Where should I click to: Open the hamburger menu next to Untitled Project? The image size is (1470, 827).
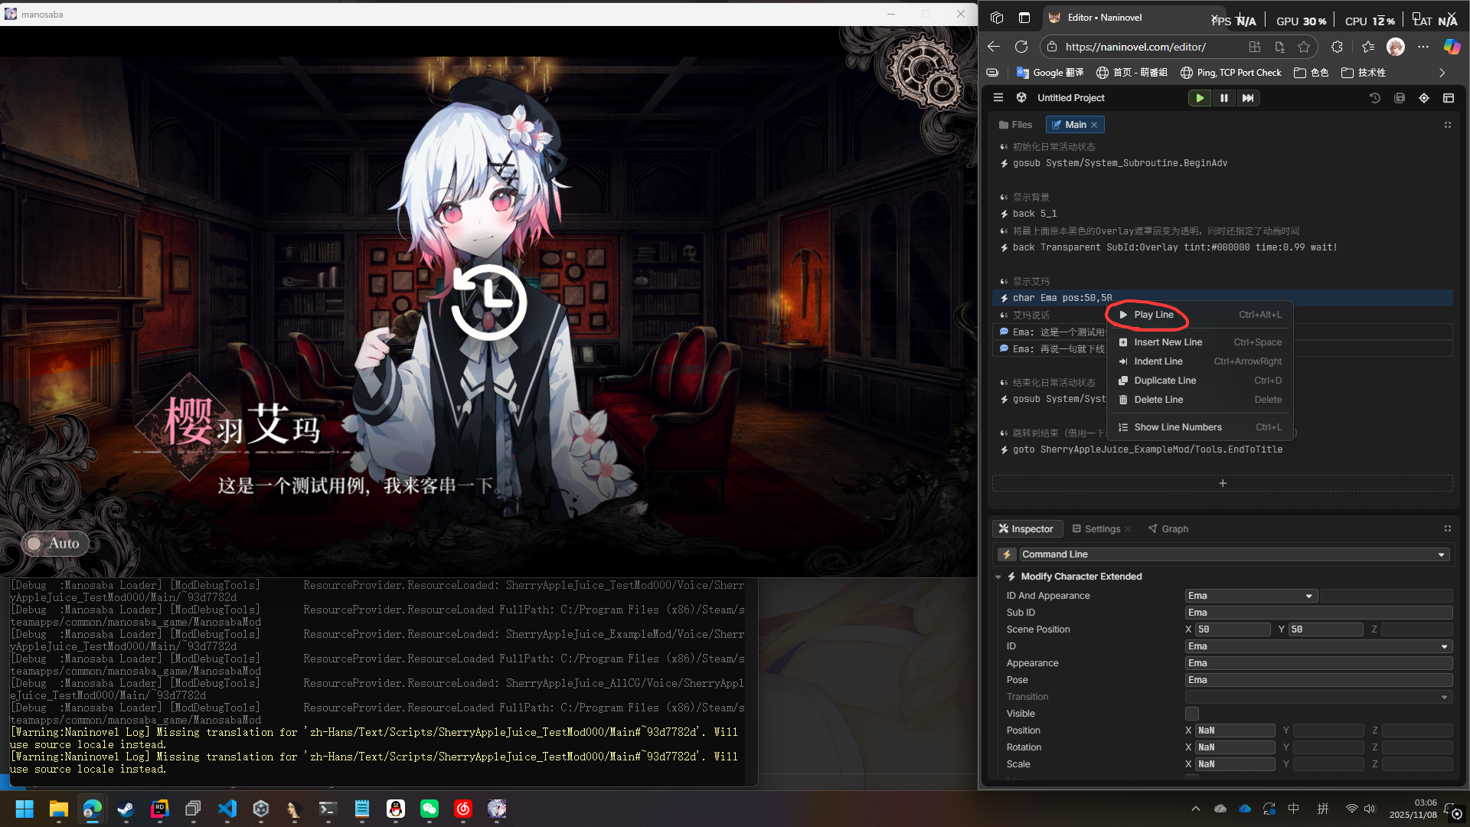tap(998, 98)
